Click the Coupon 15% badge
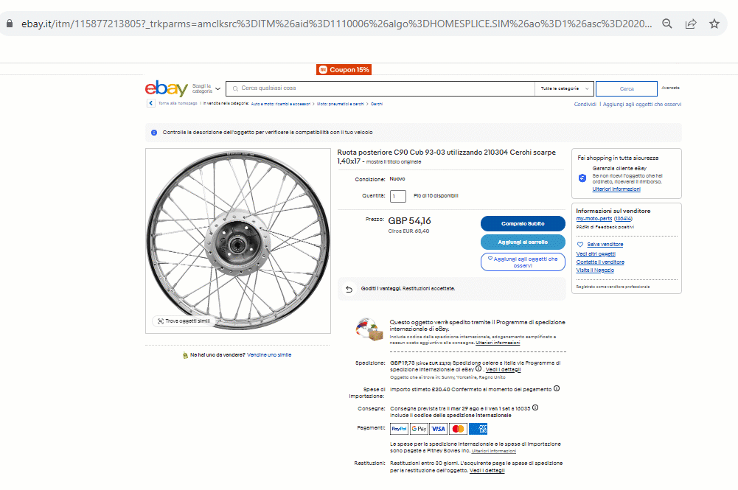Screen dimensions: 738x490 344,70
